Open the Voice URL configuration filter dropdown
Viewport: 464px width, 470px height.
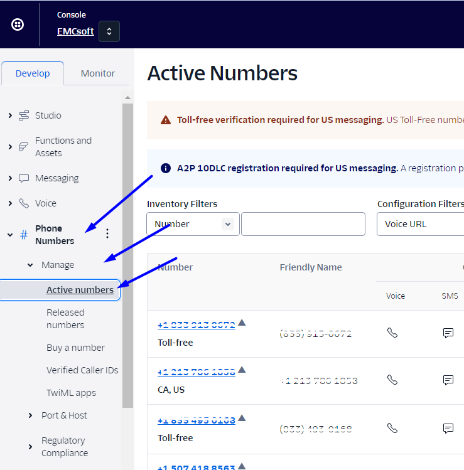[x=419, y=224]
